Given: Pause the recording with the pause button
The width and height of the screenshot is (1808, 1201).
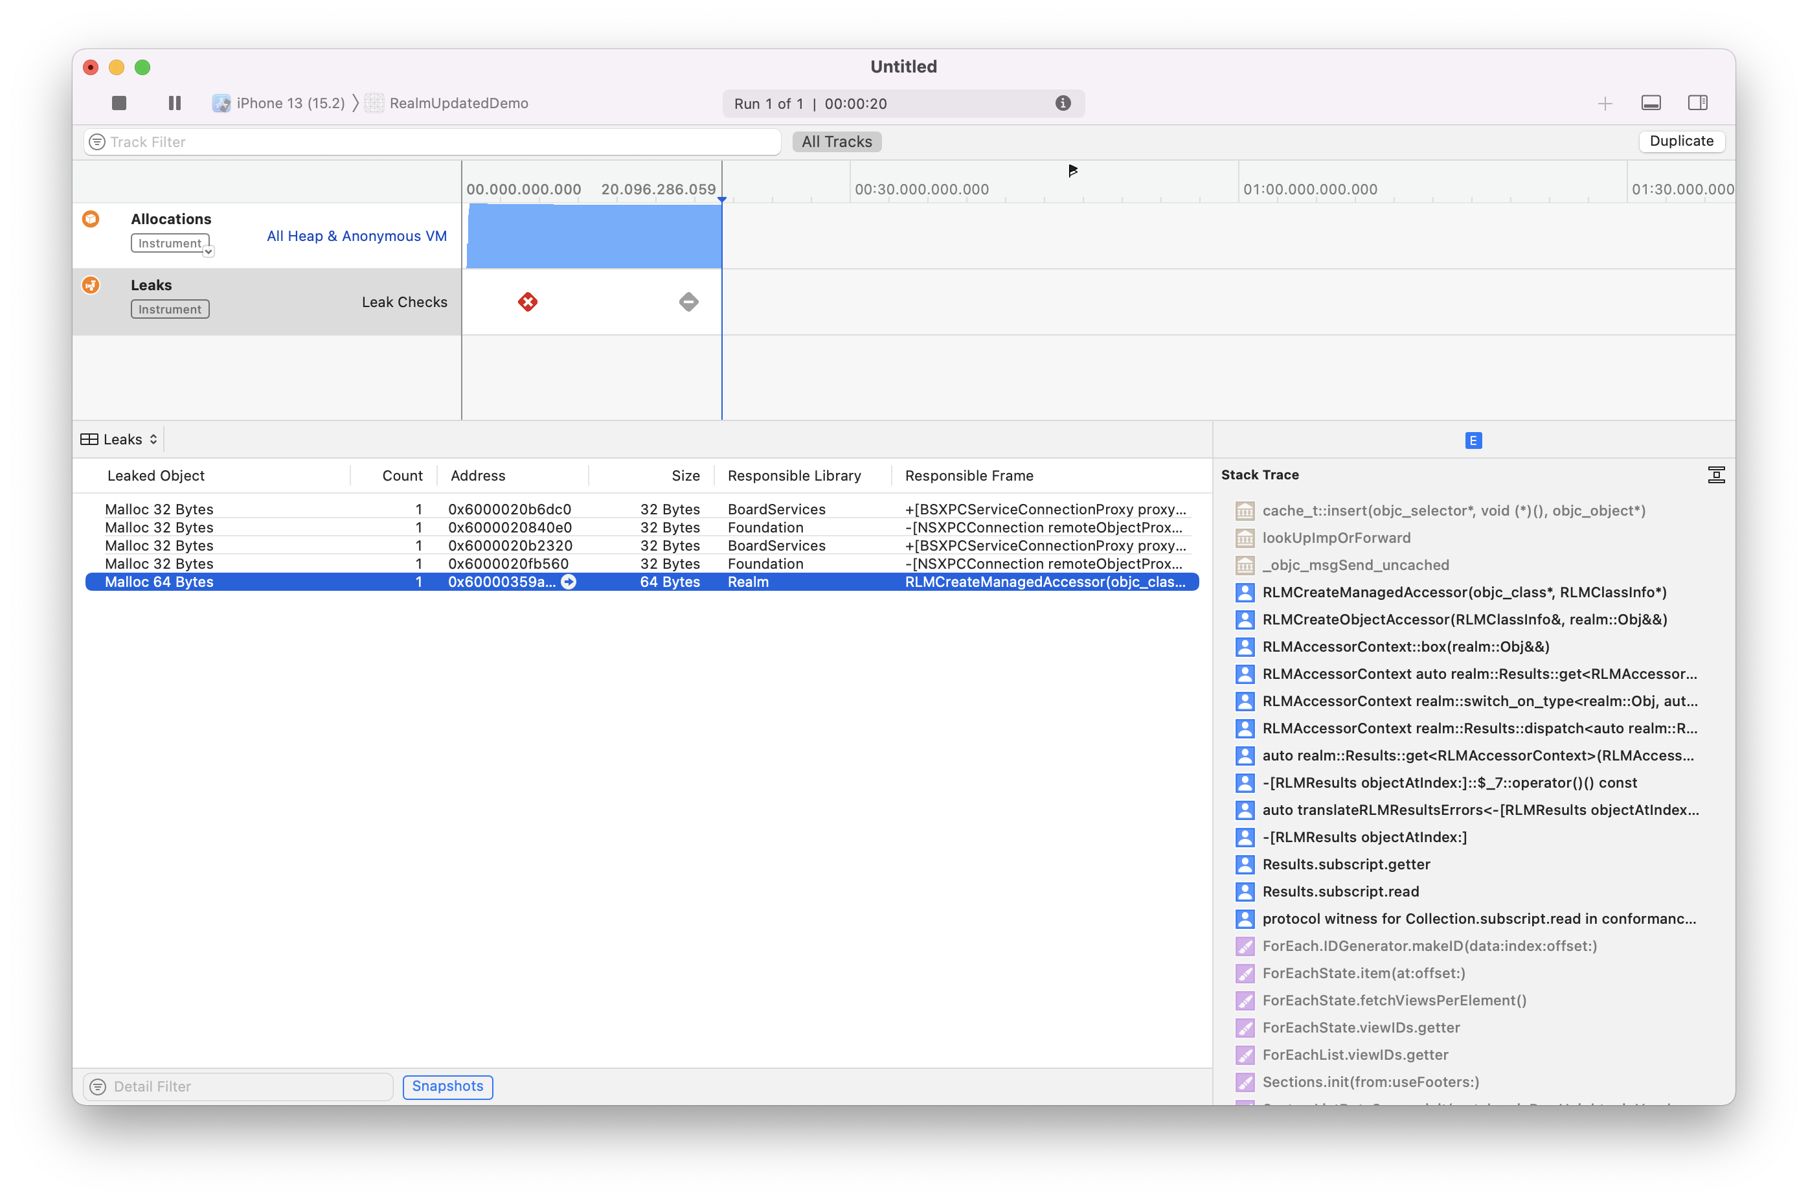Looking at the screenshot, I should coord(175,102).
